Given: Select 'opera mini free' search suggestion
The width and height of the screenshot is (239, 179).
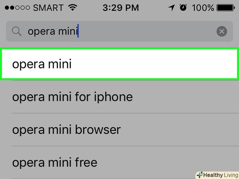Looking at the screenshot, I should pos(55,162).
